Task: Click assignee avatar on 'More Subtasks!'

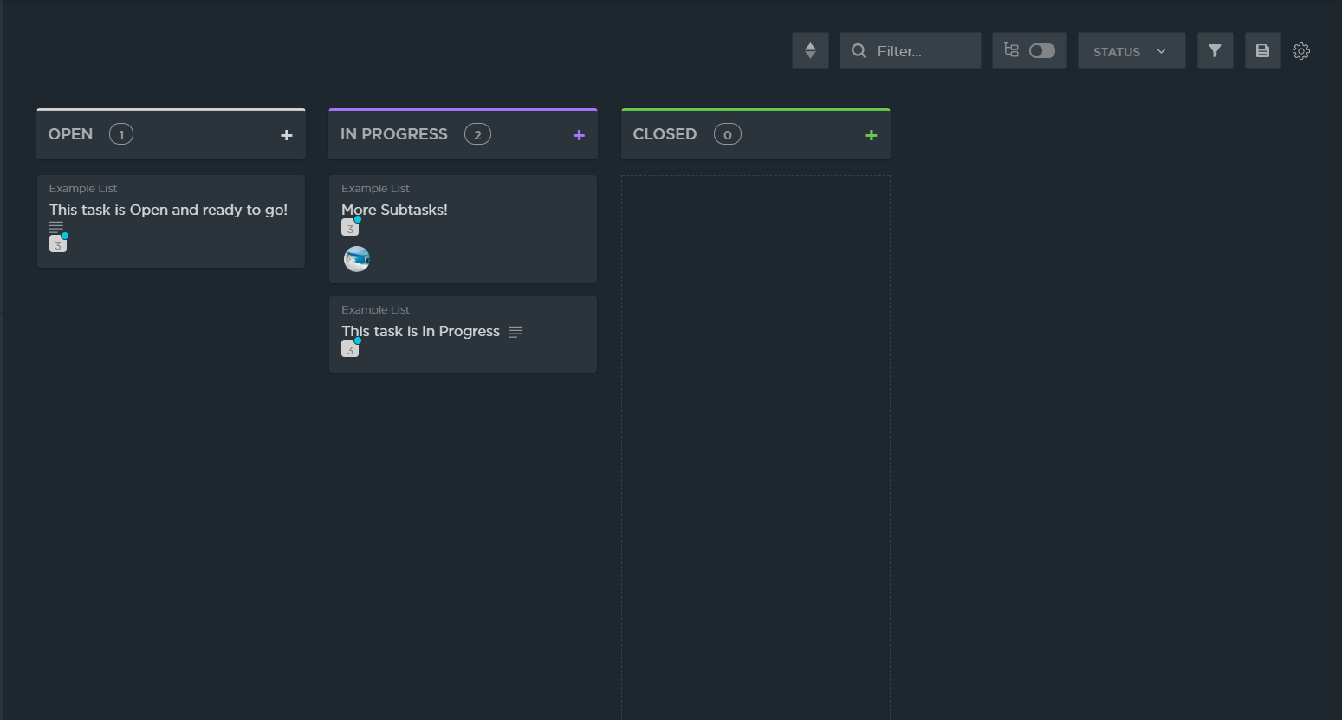Action: point(357,259)
